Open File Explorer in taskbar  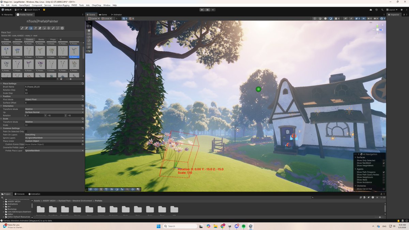pyautogui.click(x=216, y=226)
